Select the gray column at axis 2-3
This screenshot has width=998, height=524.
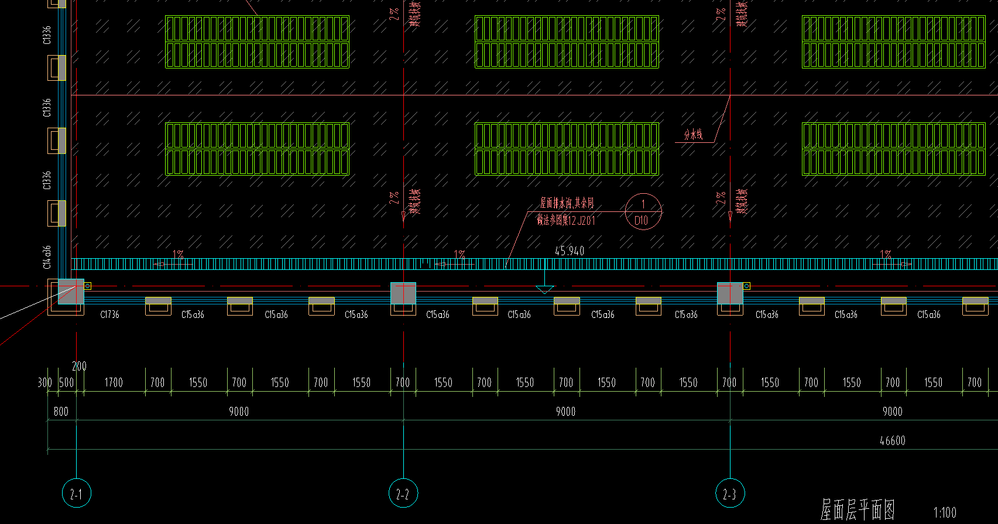[x=730, y=293]
